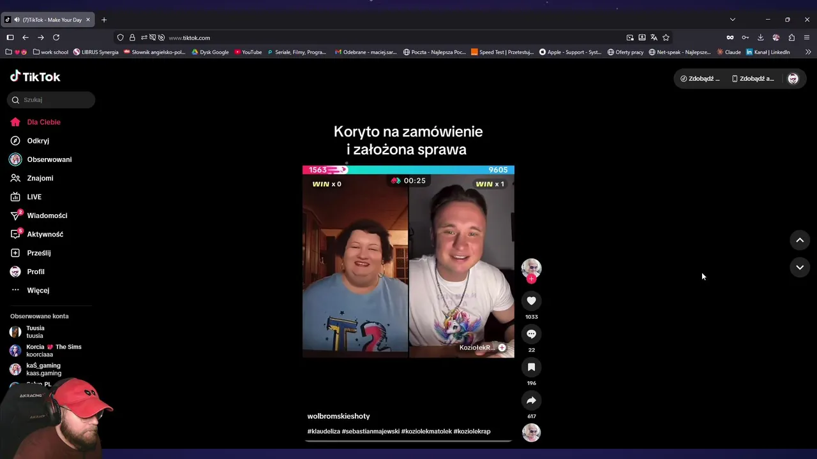
Task: Share the video with arrow icon
Action: 531,400
